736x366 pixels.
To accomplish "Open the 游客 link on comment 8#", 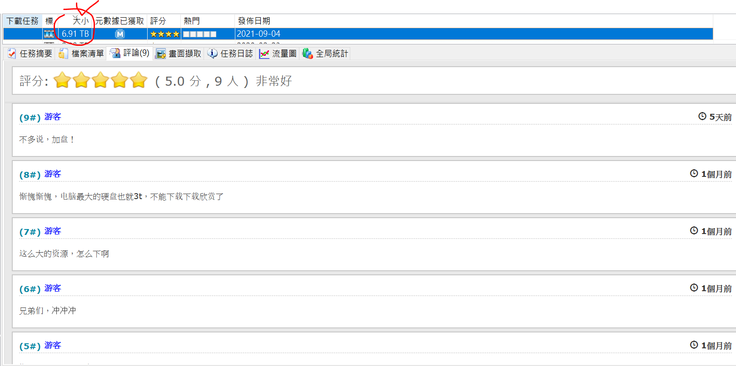I will pyautogui.click(x=53, y=174).
